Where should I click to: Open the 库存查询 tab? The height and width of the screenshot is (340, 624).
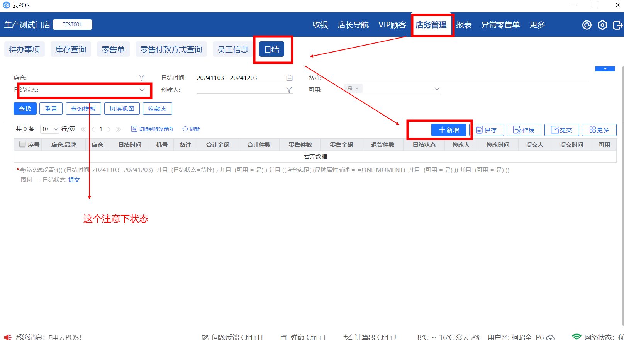[71, 49]
